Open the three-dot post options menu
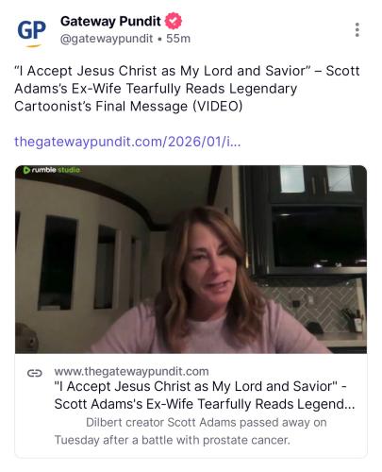The height and width of the screenshot is (472, 382). pyautogui.click(x=357, y=30)
